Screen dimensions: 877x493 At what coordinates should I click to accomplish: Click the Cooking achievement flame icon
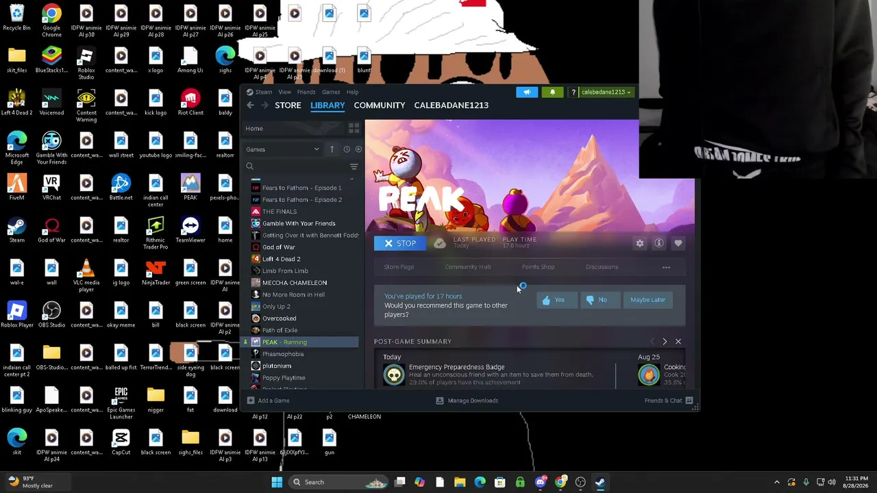coord(649,375)
